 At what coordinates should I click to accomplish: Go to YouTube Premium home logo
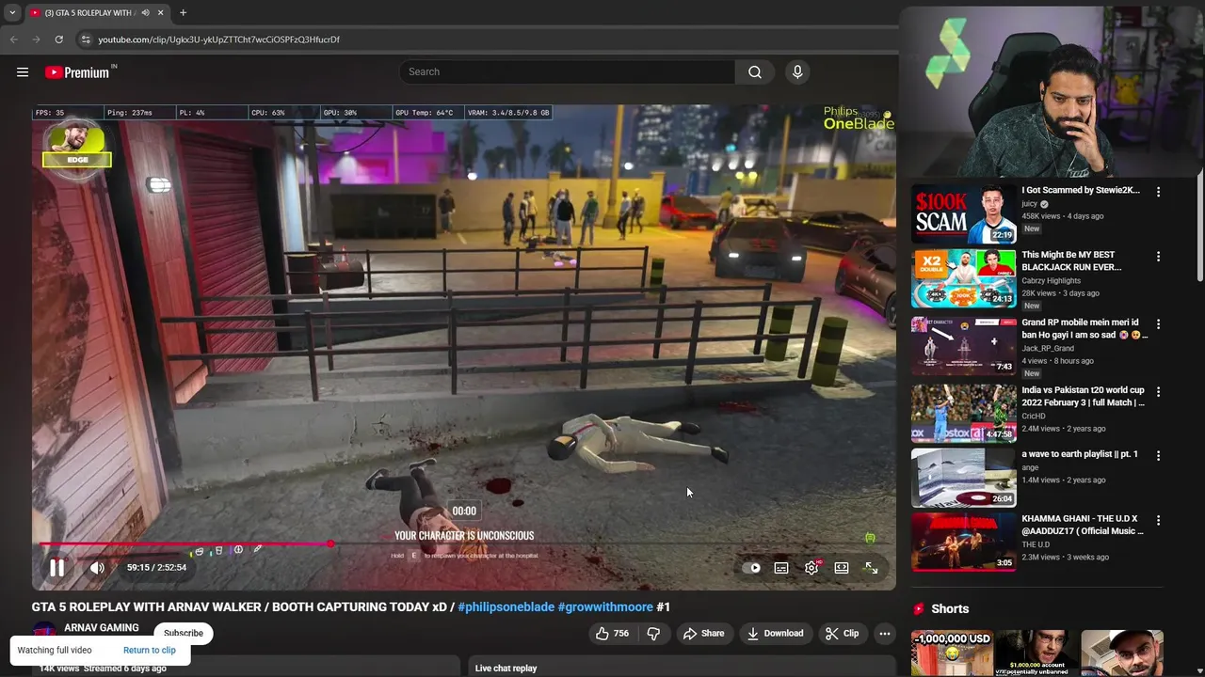(x=79, y=72)
